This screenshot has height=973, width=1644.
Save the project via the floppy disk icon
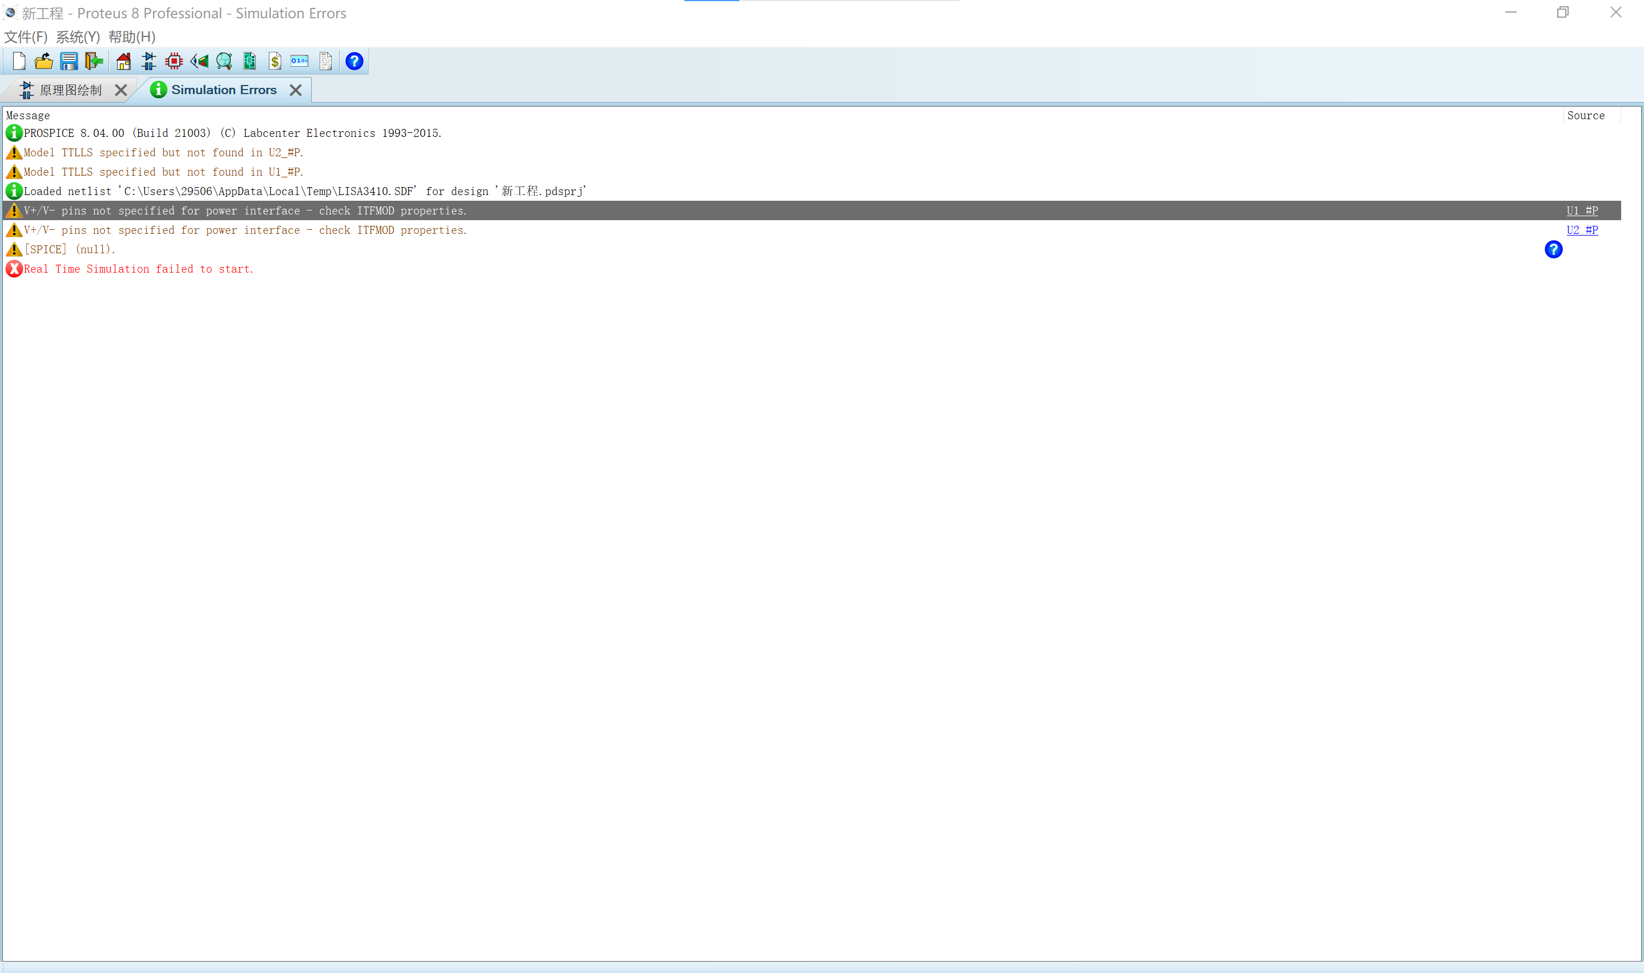point(69,61)
